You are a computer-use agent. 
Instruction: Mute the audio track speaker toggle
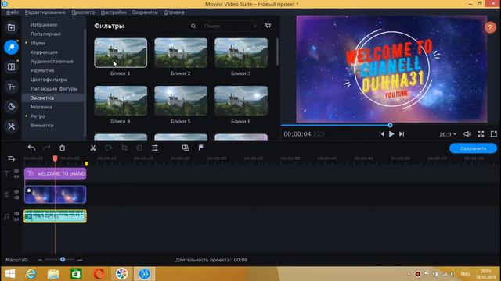[x=16, y=214]
